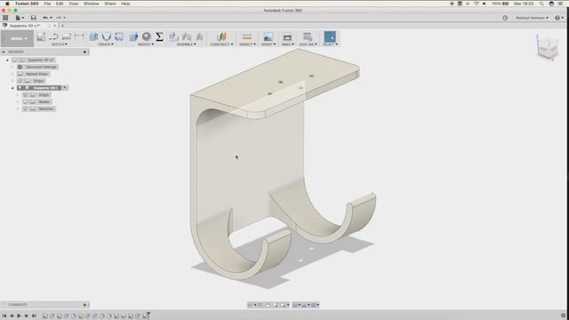Open the Share menu
Viewport: 569px width, 320px height.
(x=110, y=4)
